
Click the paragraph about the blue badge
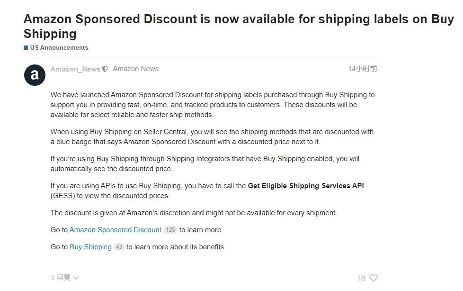tap(212, 136)
